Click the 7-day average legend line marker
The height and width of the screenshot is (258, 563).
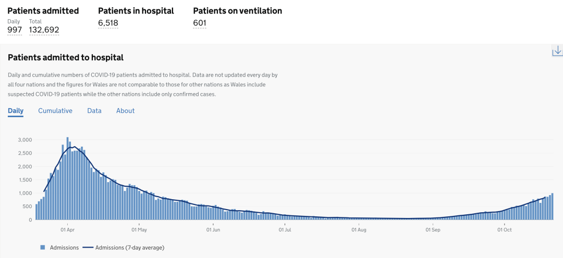[x=88, y=248]
